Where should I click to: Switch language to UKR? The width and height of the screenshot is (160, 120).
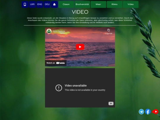pos(32,4)
